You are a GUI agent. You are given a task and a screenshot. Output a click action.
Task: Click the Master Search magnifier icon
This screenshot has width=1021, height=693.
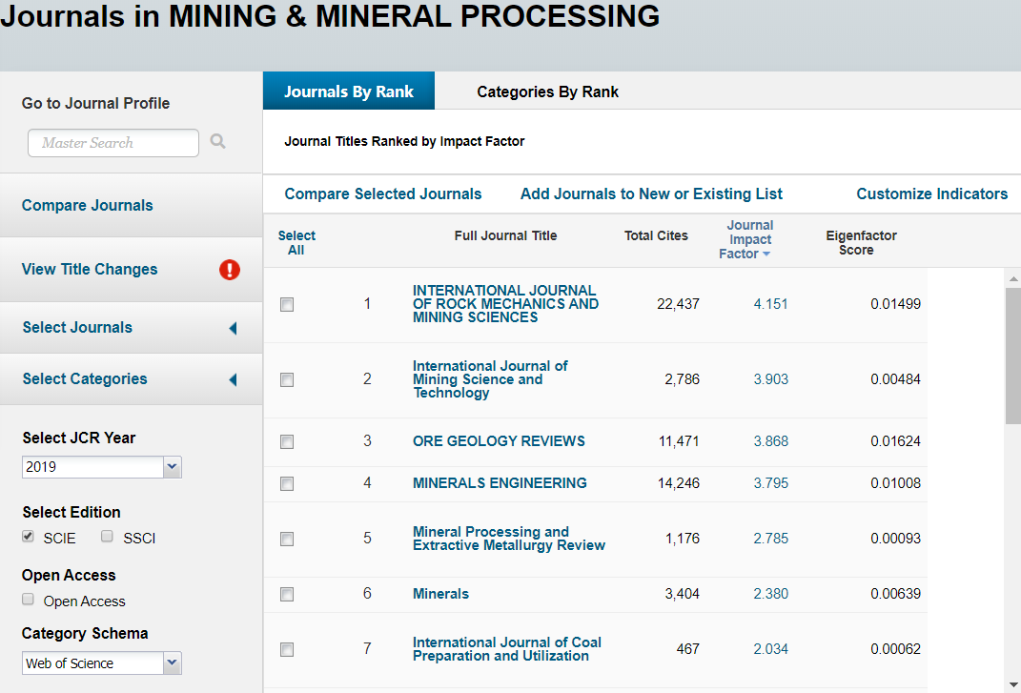click(x=218, y=142)
